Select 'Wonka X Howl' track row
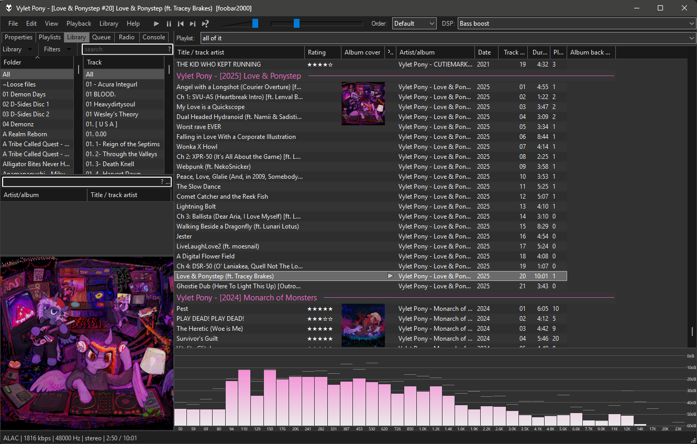 tap(371, 147)
